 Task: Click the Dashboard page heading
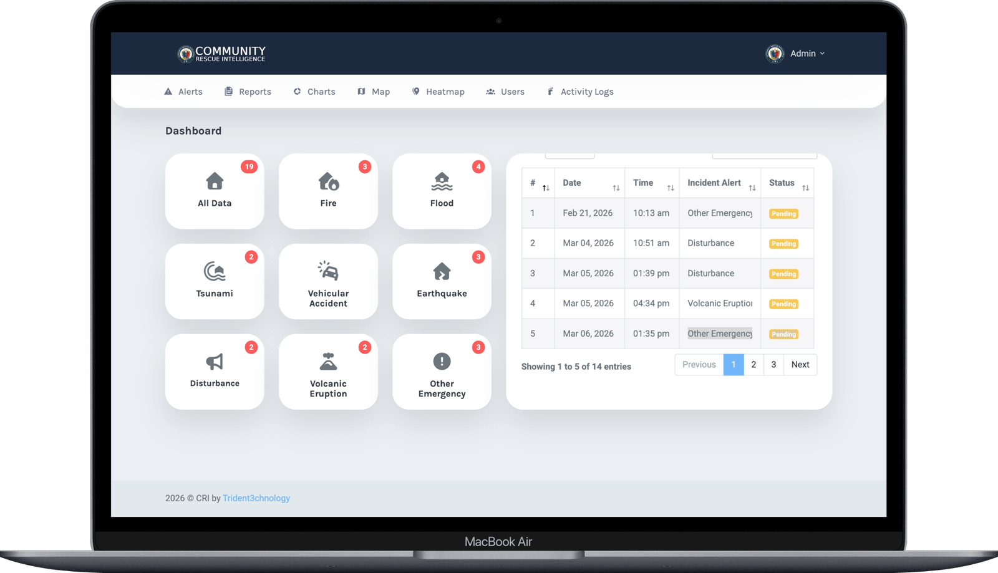click(193, 131)
